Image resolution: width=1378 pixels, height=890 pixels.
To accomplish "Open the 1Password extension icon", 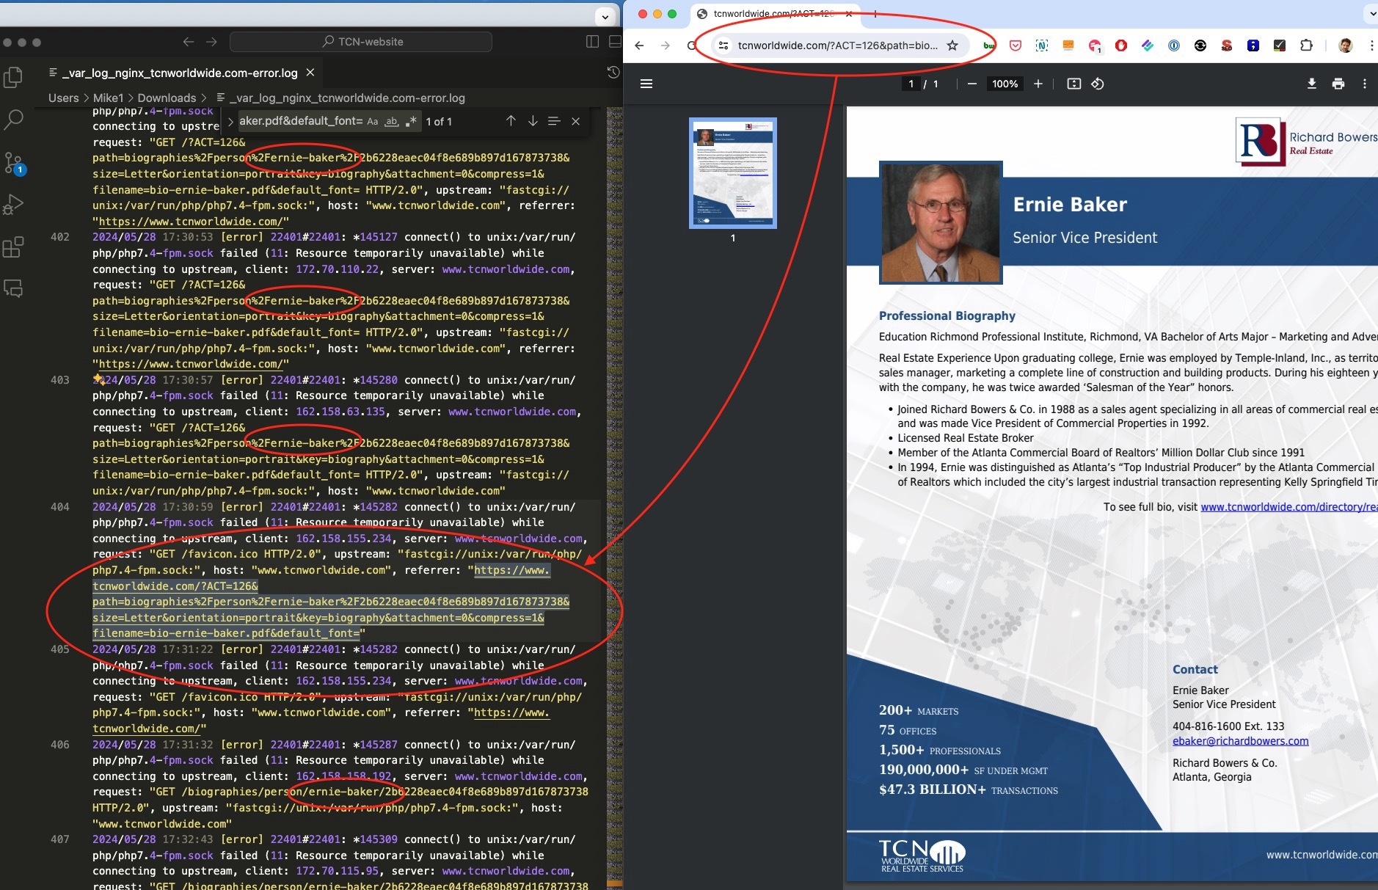I will pyautogui.click(x=1174, y=45).
